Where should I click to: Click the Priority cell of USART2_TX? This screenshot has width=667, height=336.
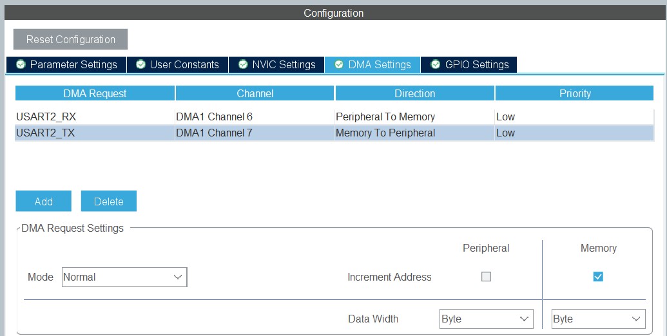click(x=574, y=133)
